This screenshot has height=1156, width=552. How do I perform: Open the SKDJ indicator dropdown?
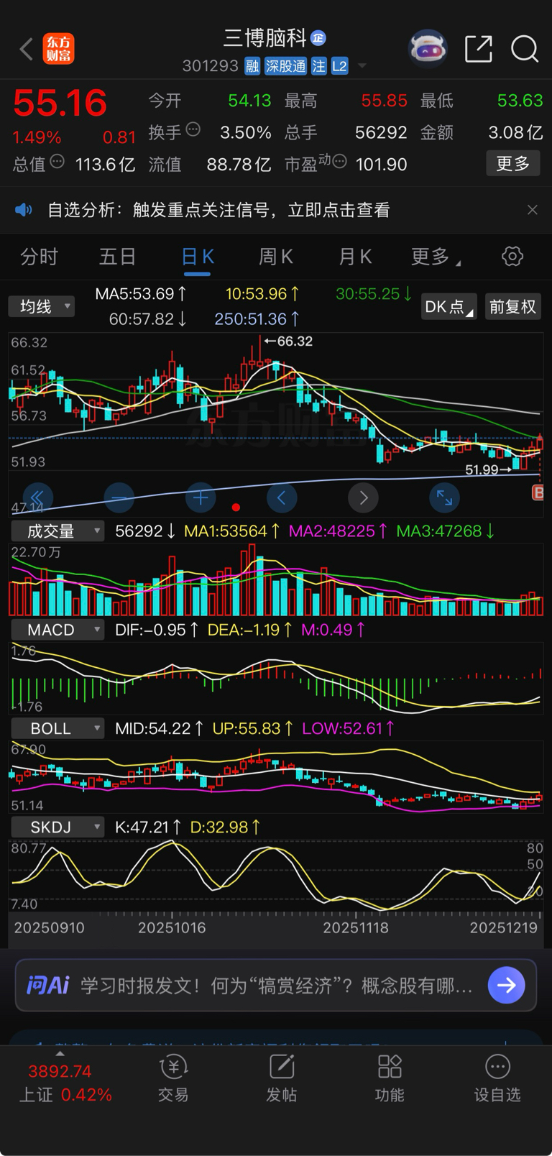point(57,827)
